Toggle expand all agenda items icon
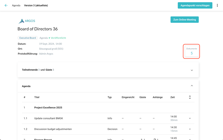223x140 pixels. point(190,97)
